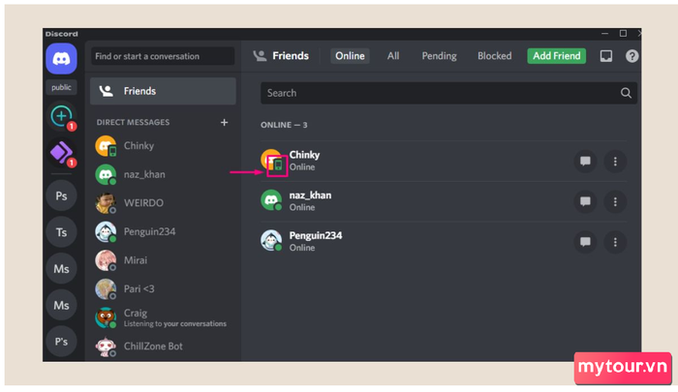
Task: Open the Discord home button
Action: coord(61,58)
